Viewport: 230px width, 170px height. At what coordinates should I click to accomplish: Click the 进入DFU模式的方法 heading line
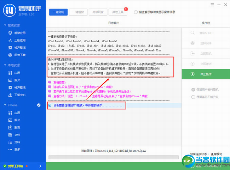(60, 60)
